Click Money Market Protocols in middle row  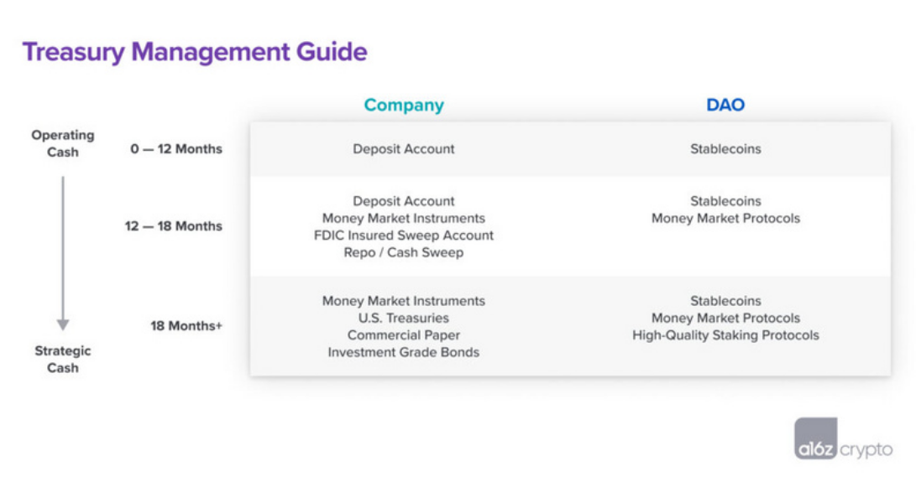tap(725, 219)
